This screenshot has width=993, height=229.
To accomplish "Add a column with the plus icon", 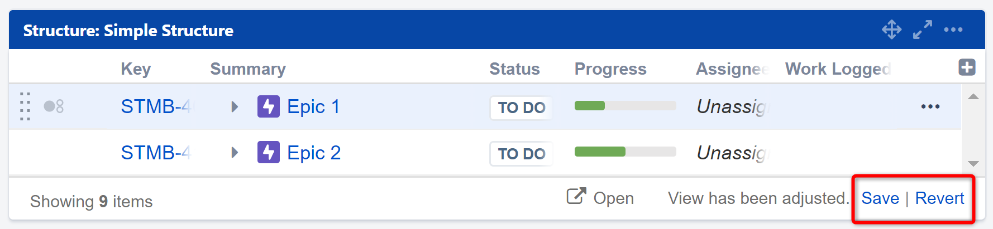I will click(967, 67).
